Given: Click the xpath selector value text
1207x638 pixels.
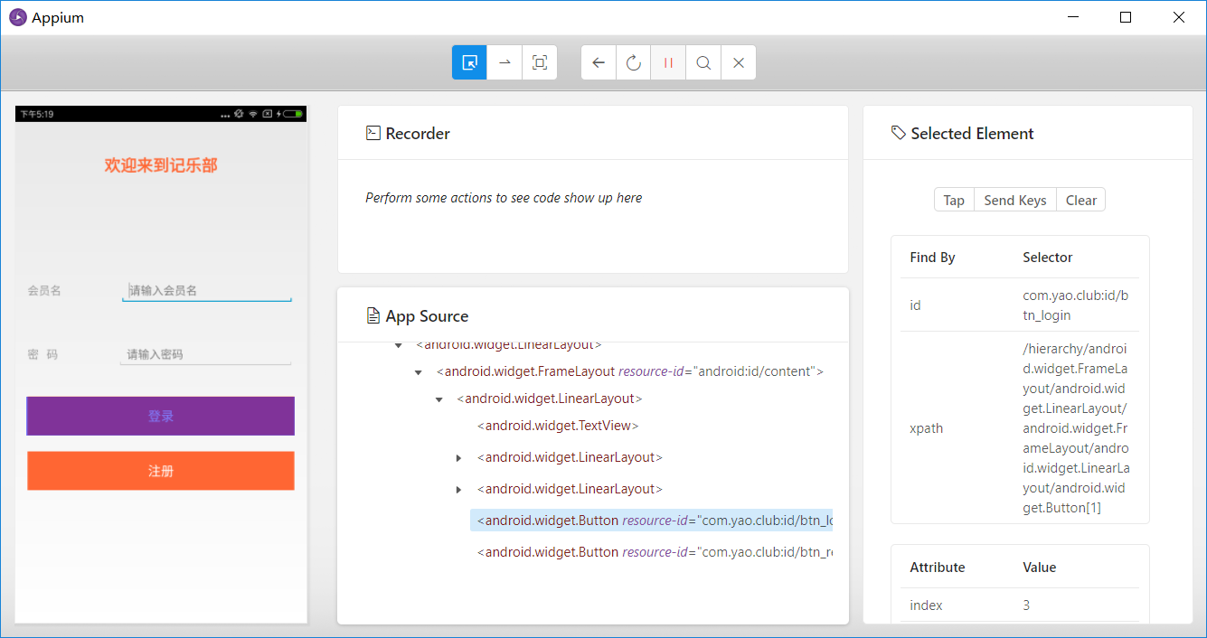Looking at the screenshot, I should [x=1075, y=428].
